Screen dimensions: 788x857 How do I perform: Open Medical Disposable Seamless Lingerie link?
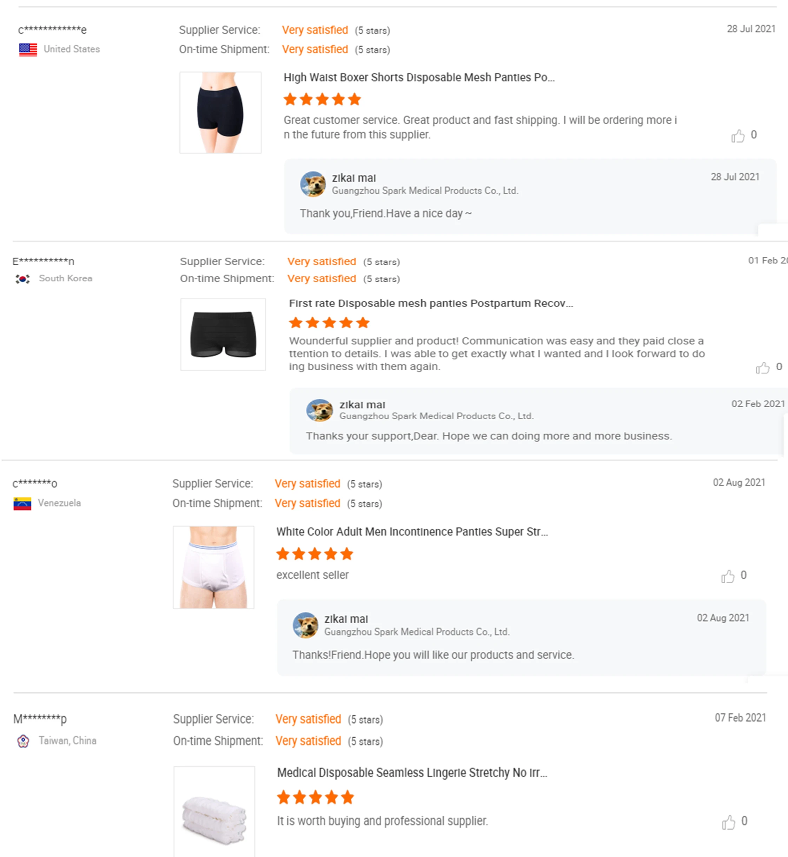[x=412, y=772]
